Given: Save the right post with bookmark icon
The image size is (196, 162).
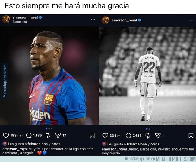Looking at the screenshot, I should 191,136.
